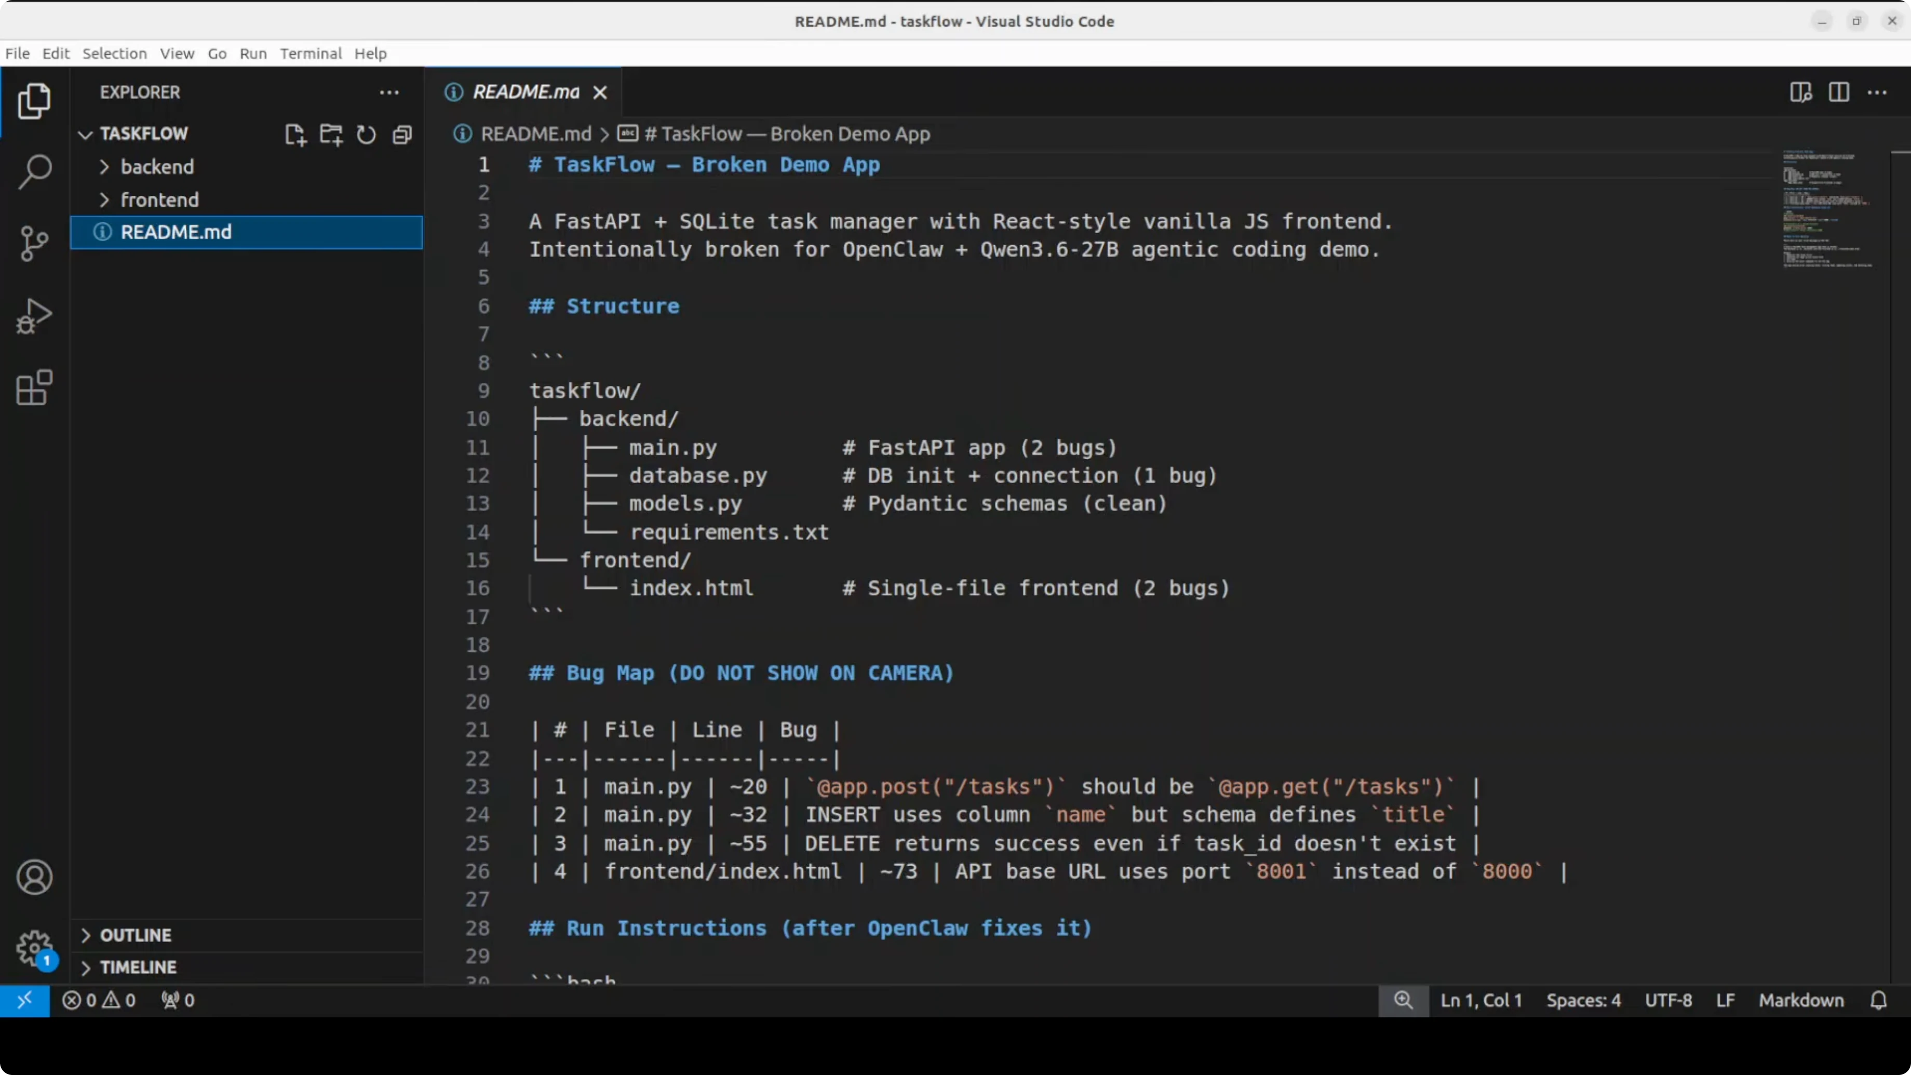This screenshot has width=1911, height=1075.
Task: Open Markdown preview to the side
Action: (x=1800, y=92)
